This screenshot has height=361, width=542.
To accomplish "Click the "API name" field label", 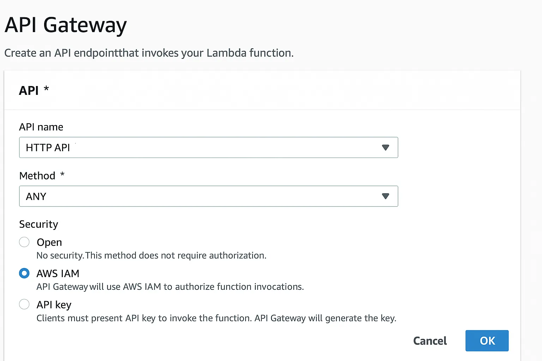I will [x=41, y=127].
